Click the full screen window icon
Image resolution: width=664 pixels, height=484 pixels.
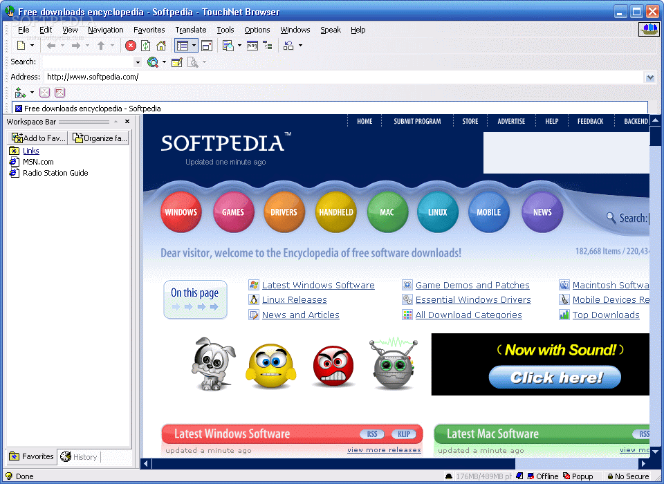point(207,46)
